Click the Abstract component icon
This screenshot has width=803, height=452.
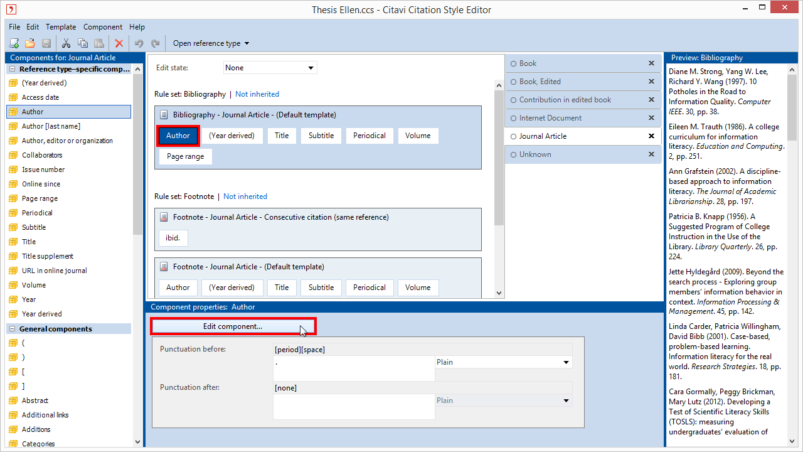point(13,401)
